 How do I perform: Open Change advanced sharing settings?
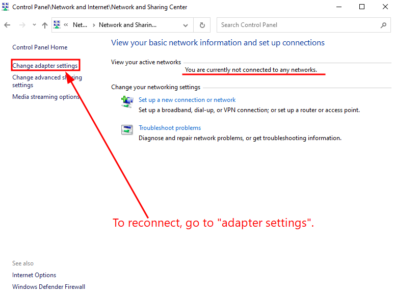coord(47,77)
